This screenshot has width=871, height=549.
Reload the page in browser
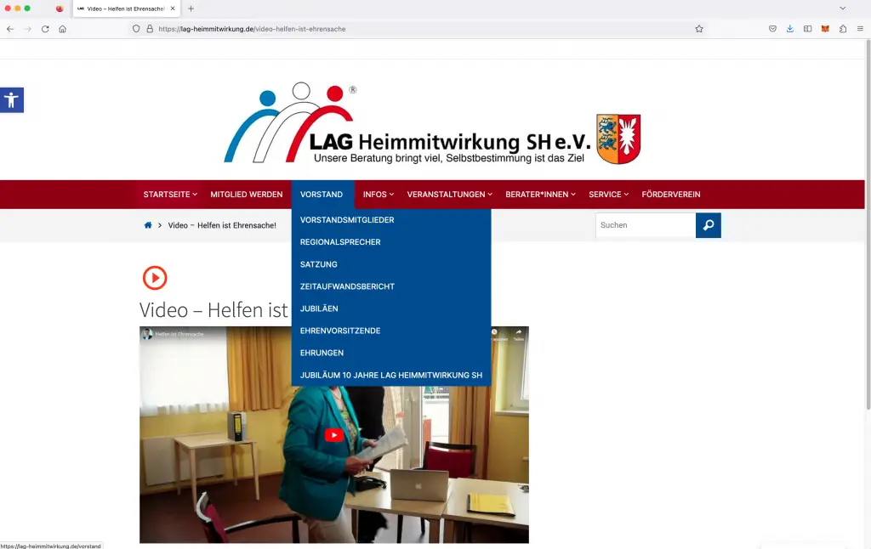45,29
